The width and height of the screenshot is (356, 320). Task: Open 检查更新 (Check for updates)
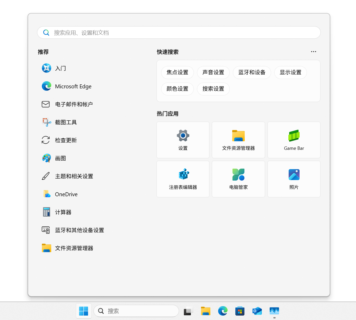click(66, 140)
